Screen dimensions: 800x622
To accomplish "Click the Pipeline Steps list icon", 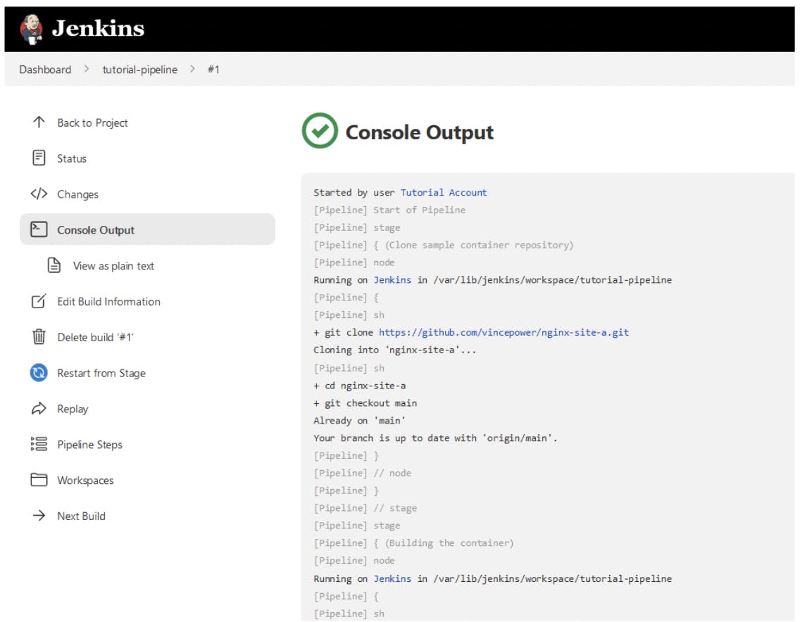I will click(x=39, y=444).
